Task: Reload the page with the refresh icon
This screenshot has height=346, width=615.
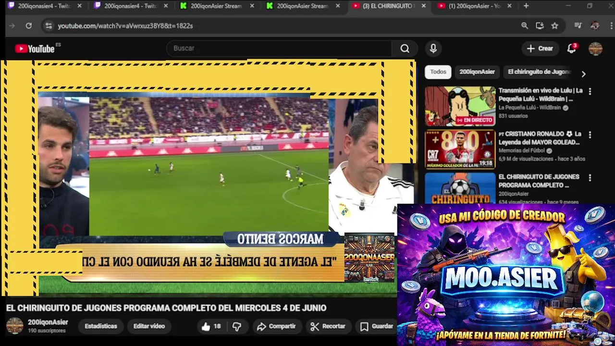Action: (x=29, y=26)
